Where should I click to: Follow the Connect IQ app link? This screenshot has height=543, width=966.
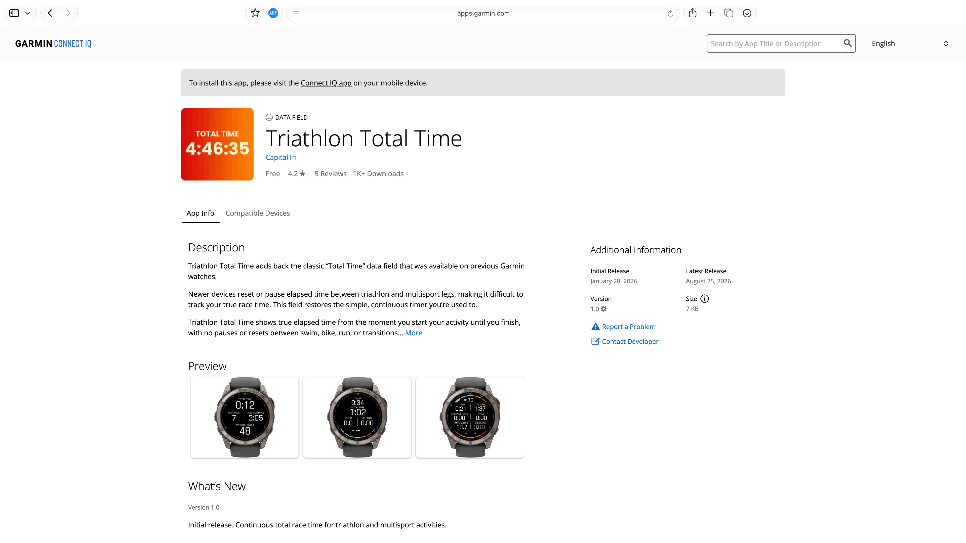(x=326, y=83)
